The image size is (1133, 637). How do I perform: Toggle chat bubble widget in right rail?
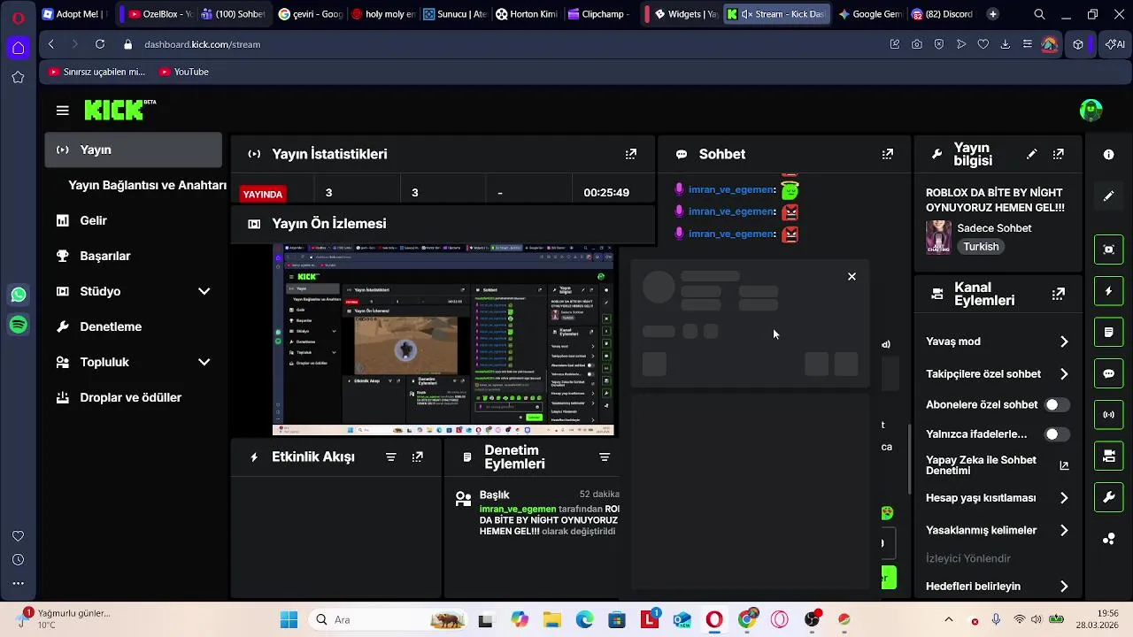(1108, 374)
